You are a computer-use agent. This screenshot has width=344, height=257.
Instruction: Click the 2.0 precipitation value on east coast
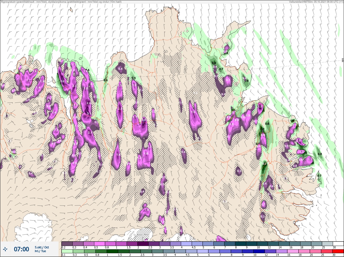pyautogui.click(x=298, y=141)
